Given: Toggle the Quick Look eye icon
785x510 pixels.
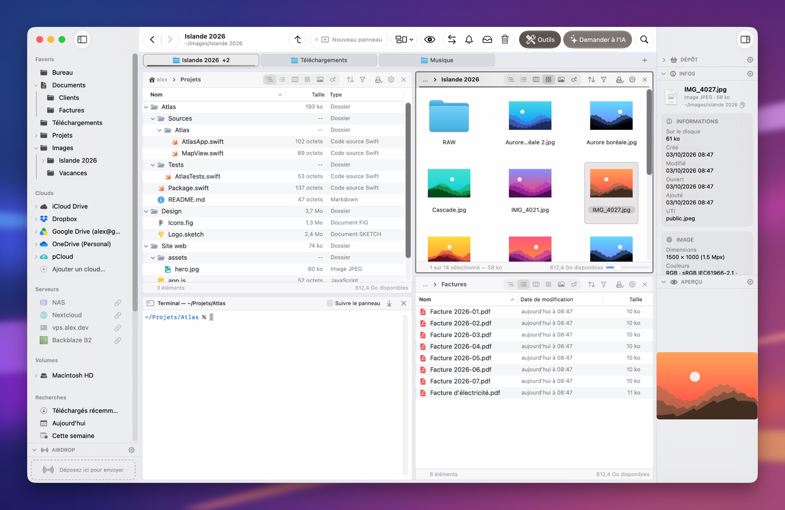Looking at the screenshot, I should (x=430, y=40).
